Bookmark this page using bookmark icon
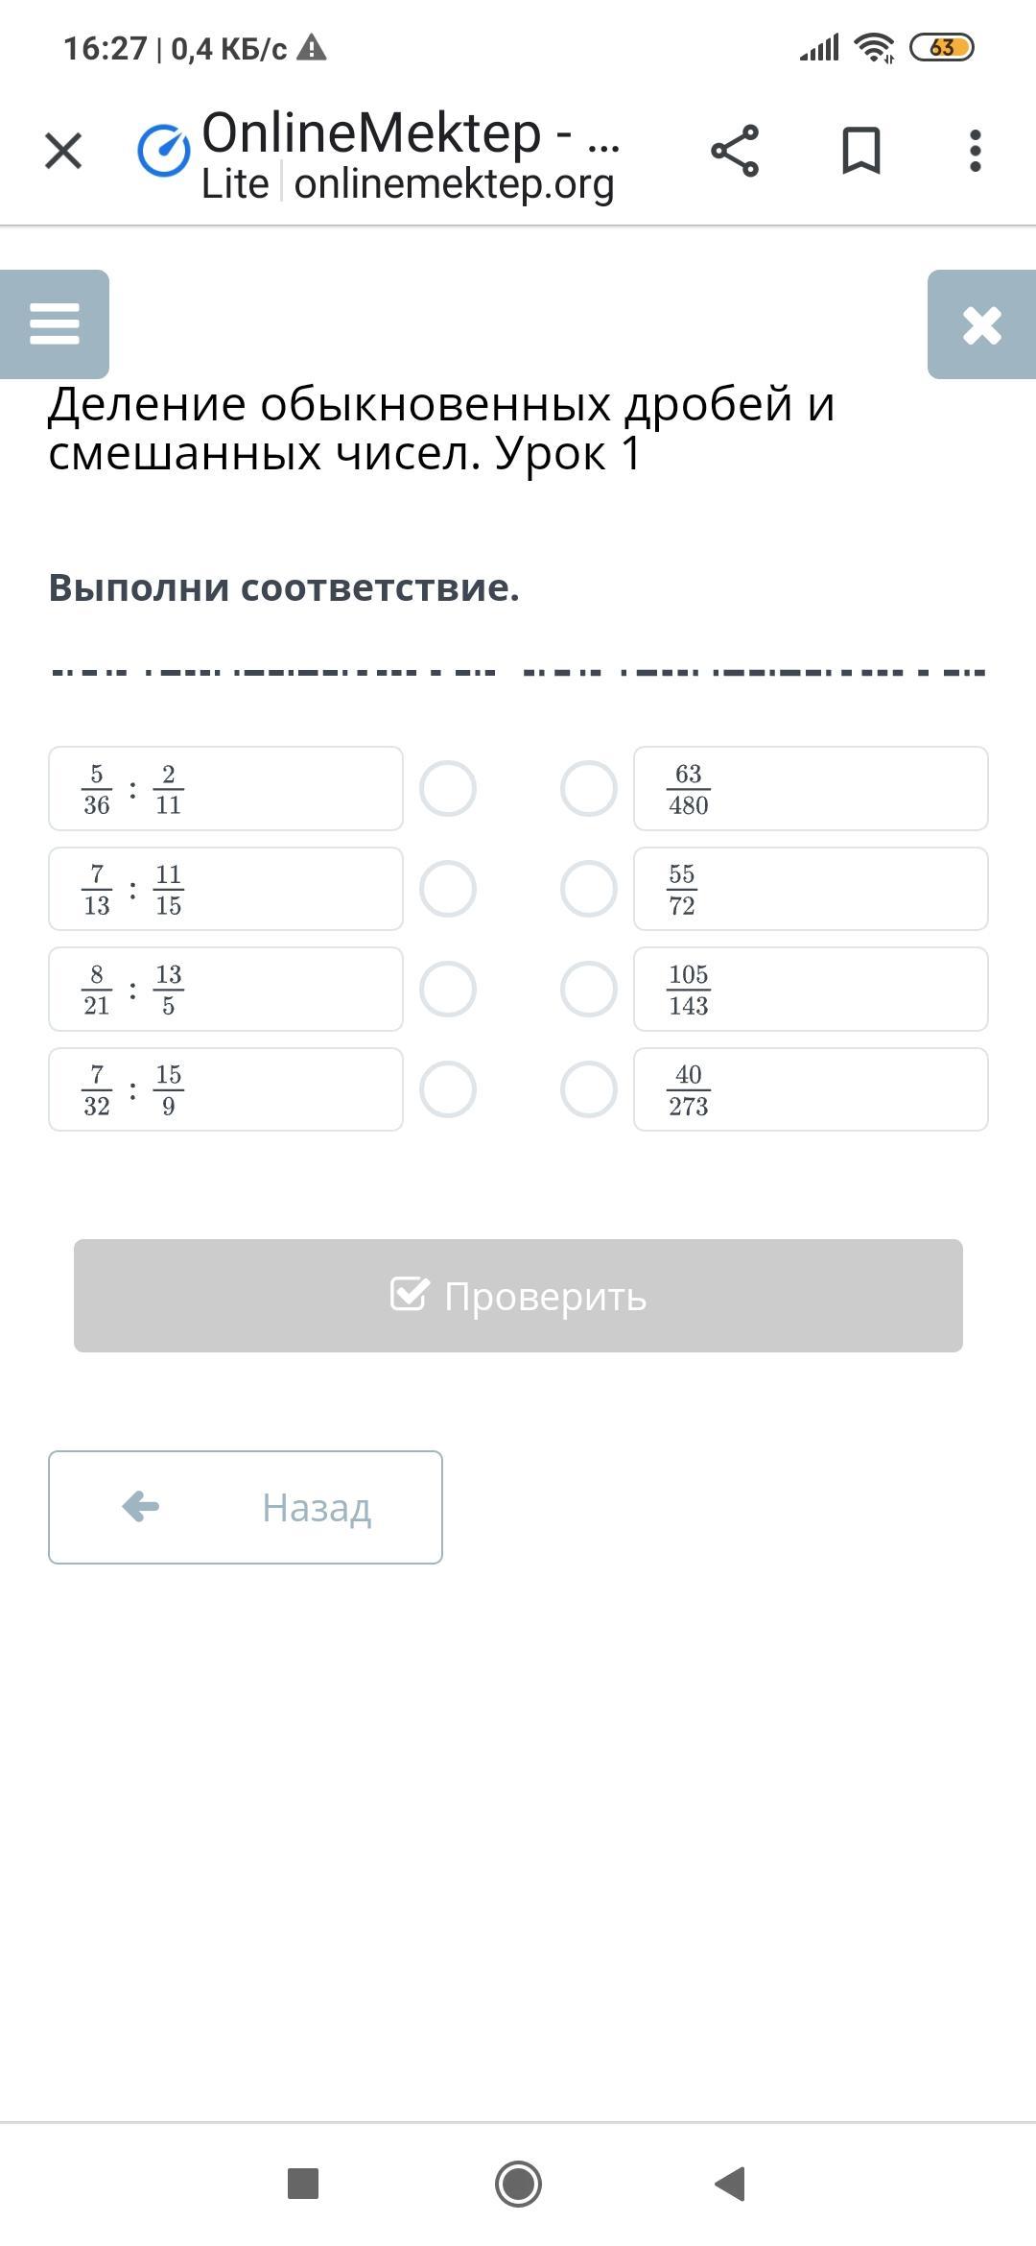 click(861, 151)
